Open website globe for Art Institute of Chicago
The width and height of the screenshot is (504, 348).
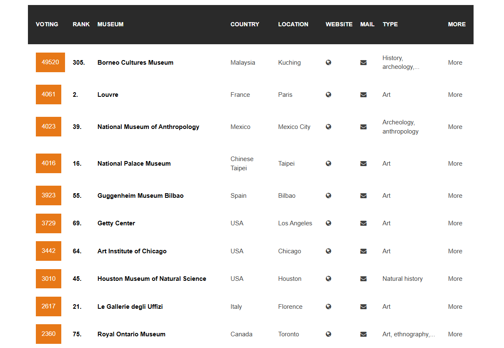(x=328, y=251)
